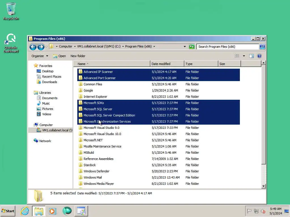
Task: Open Downloads under Favorites
Action: click(47, 82)
